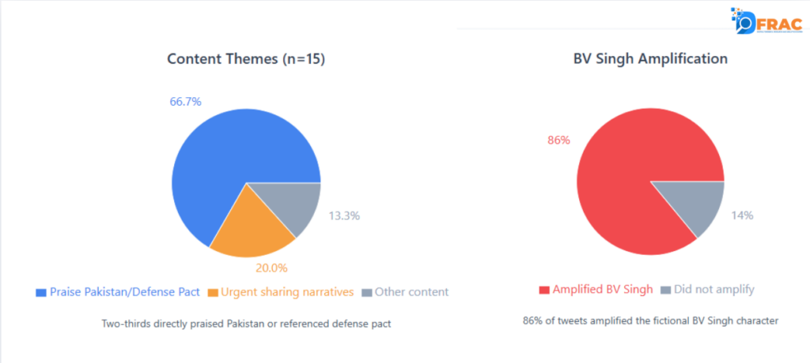Toggle the Amplified BV Singh legend label
Viewport: 810px width, 363px height.
tap(604, 290)
